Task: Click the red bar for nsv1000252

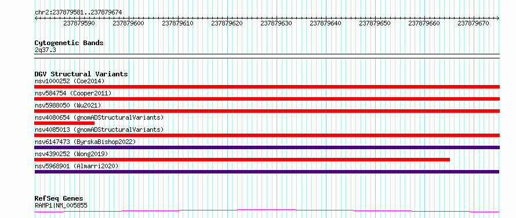Action: coord(267,87)
